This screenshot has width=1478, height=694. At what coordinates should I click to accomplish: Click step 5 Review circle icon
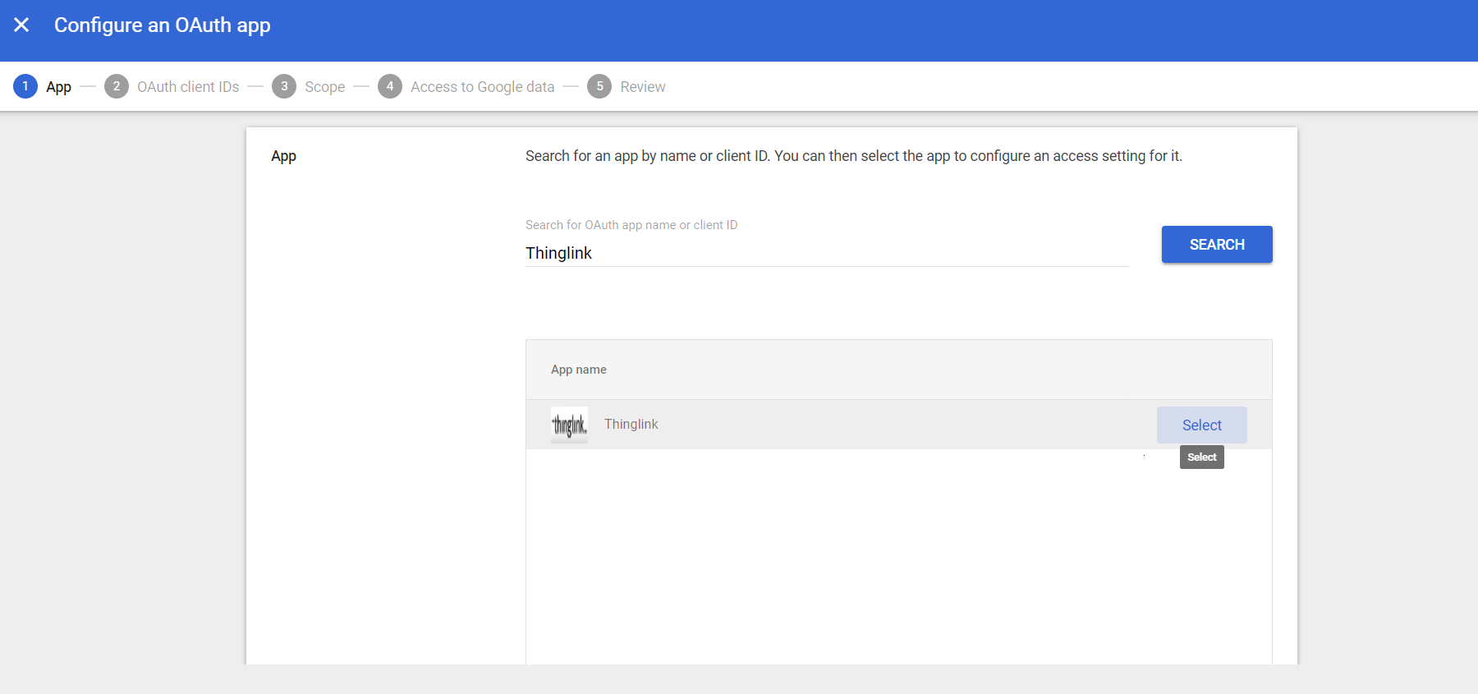pos(600,86)
